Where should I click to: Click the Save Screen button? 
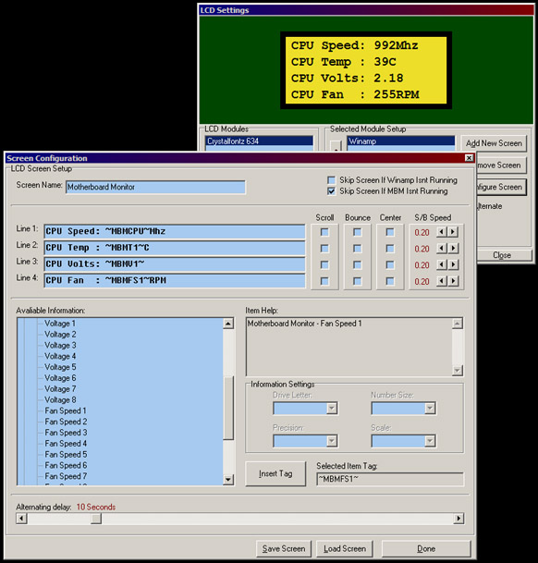coord(284,548)
